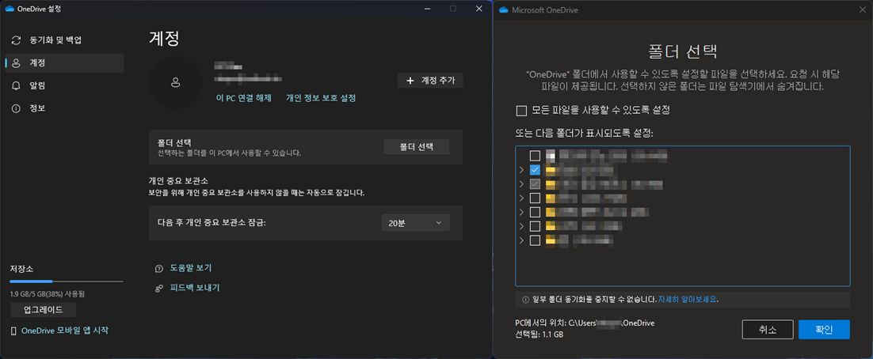
Task: Expand the folder with the blue checked checkbox
Action: (522, 169)
